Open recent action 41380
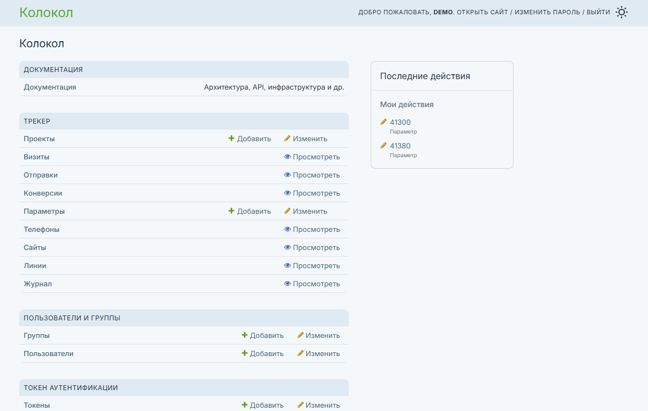The image size is (648, 411). point(400,146)
